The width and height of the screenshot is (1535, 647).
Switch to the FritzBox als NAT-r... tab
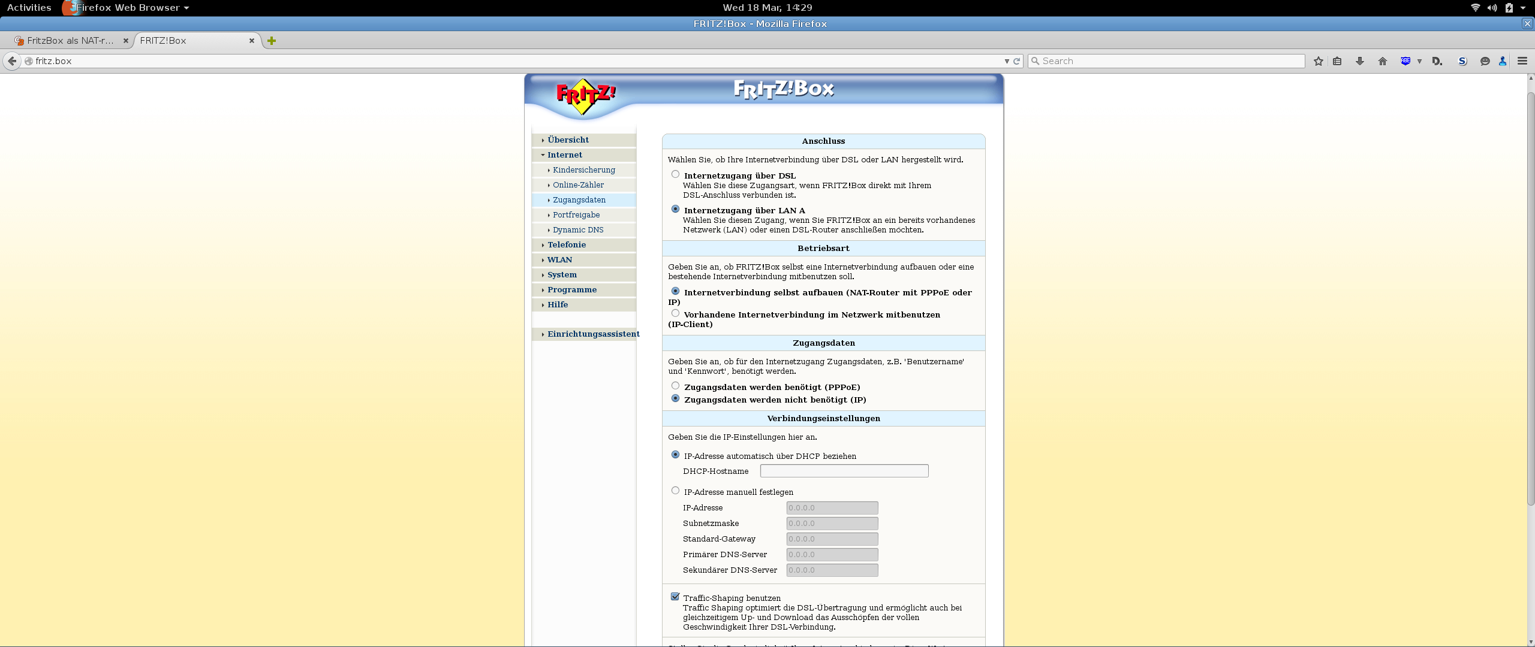[70, 41]
